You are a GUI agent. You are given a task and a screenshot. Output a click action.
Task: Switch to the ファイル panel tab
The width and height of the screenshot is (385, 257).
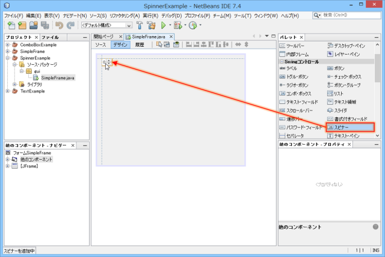(x=50, y=37)
